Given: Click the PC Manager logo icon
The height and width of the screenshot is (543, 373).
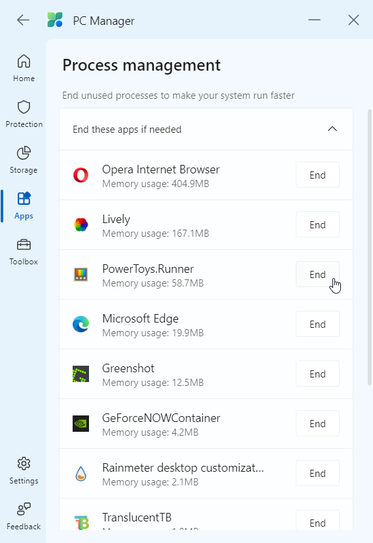Looking at the screenshot, I should (55, 20).
